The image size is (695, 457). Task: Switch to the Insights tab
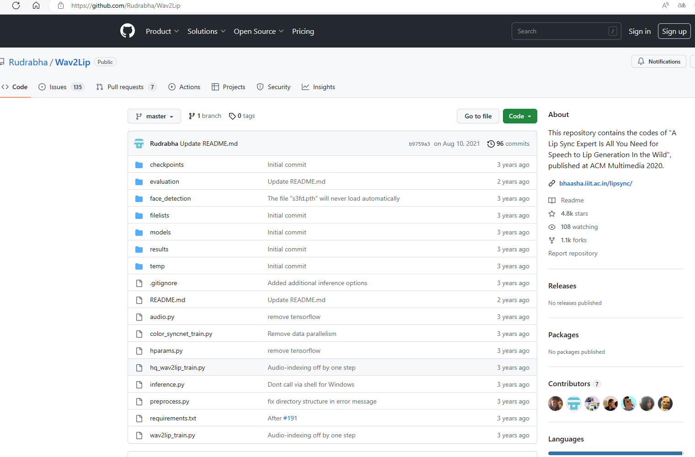tap(318, 87)
